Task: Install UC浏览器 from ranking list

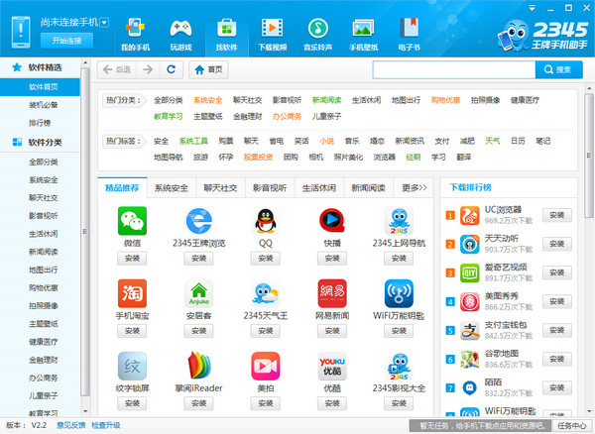Action: coord(557,215)
